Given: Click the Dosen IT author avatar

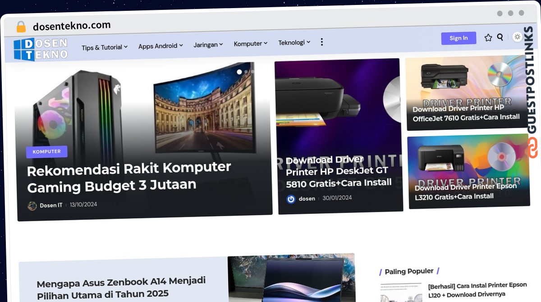Looking at the screenshot, I should 32,206.
